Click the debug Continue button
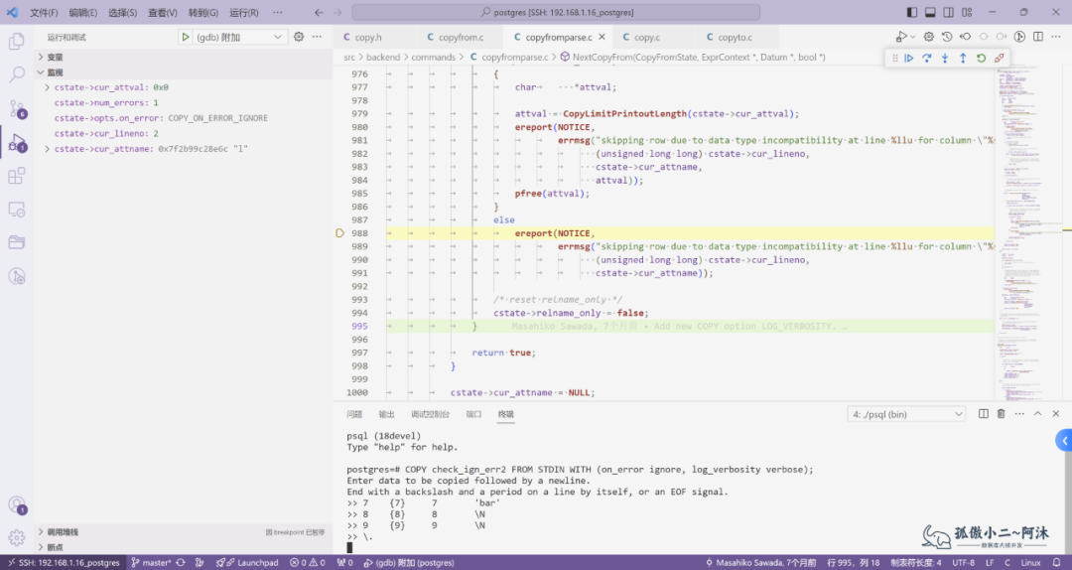Image resolution: width=1072 pixels, height=570 pixels. click(908, 59)
